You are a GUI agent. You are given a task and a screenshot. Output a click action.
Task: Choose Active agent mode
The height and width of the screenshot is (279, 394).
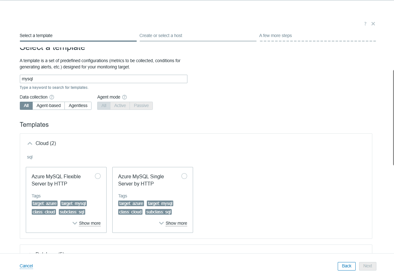[120, 106]
